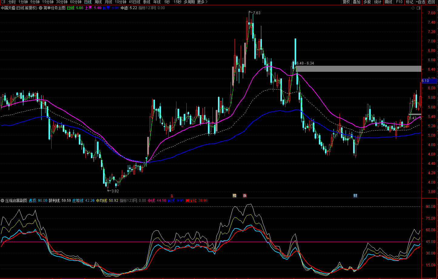Screen dimensions: 438x279
Task: Click the 涨 event marker
Action: pos(245,196)
